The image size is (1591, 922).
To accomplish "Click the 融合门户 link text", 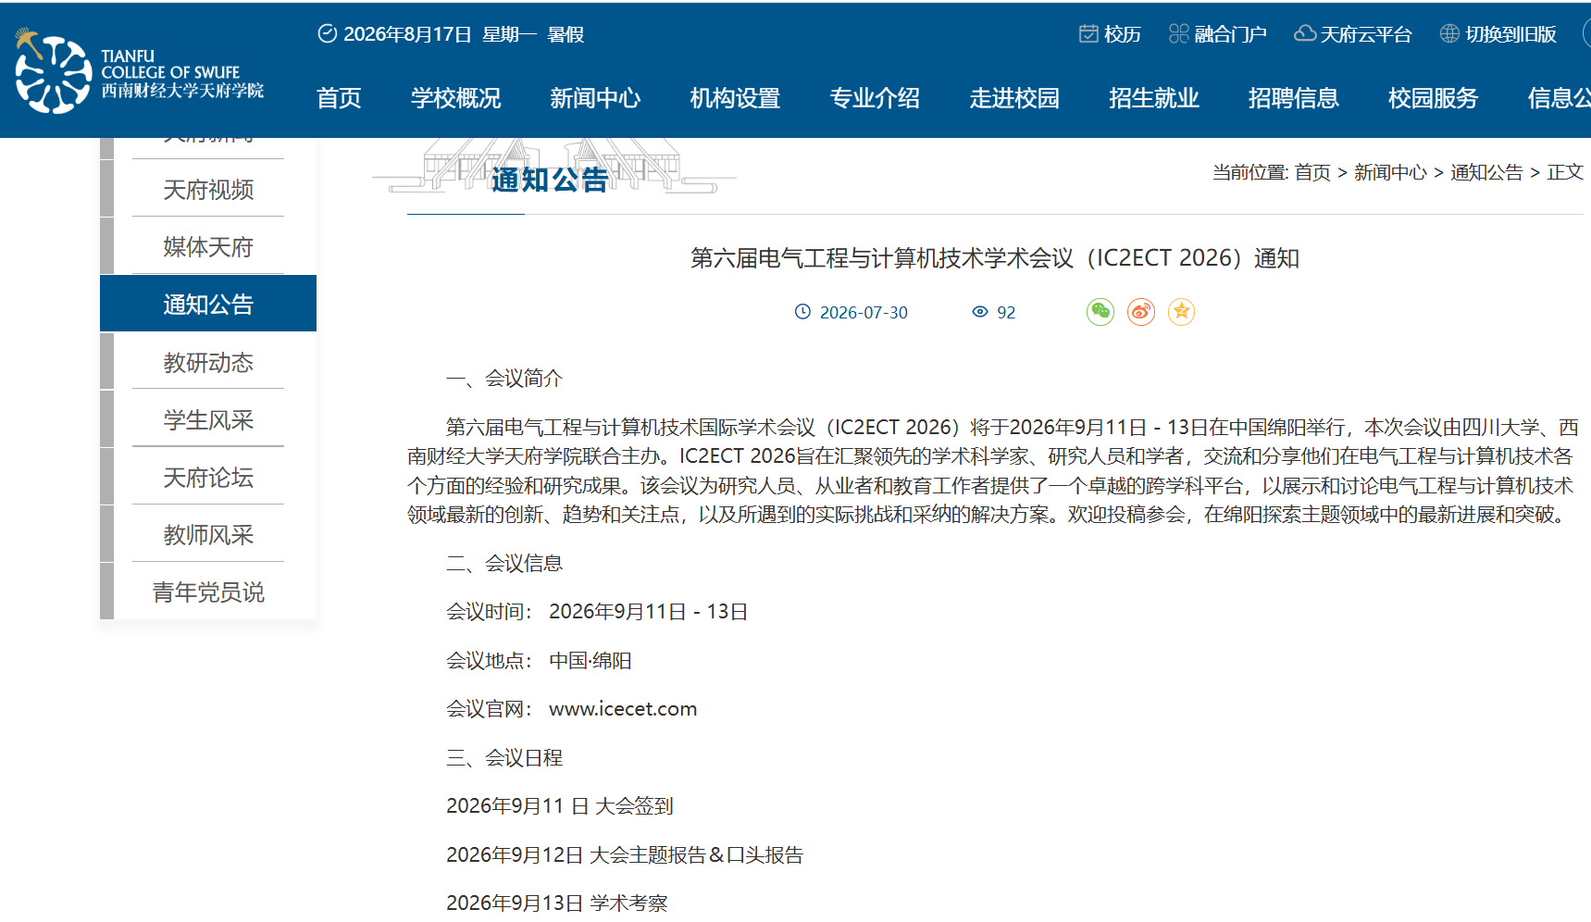I will click(1230, 34).
